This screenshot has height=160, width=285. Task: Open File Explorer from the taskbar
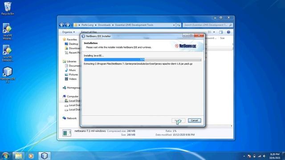[18, 156]
